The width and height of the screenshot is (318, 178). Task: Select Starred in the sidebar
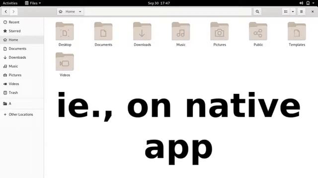pos(22,31)
